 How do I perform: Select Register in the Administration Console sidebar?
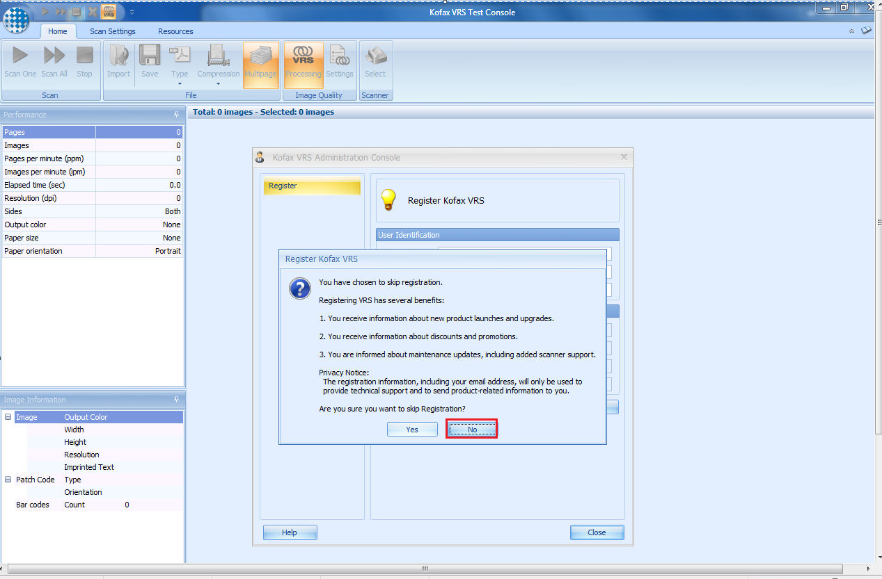(x=311, y=186)
